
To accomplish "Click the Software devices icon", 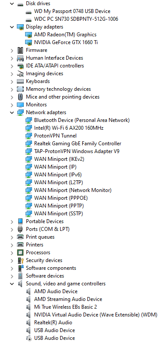I will 20,276.
